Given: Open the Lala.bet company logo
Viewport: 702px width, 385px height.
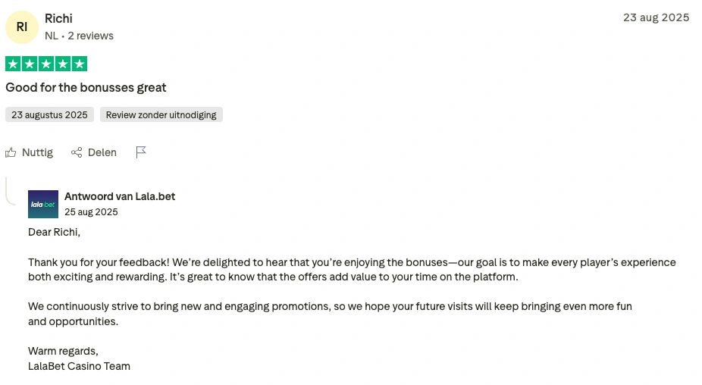Looking at the screenshot, I should [43, 205].
